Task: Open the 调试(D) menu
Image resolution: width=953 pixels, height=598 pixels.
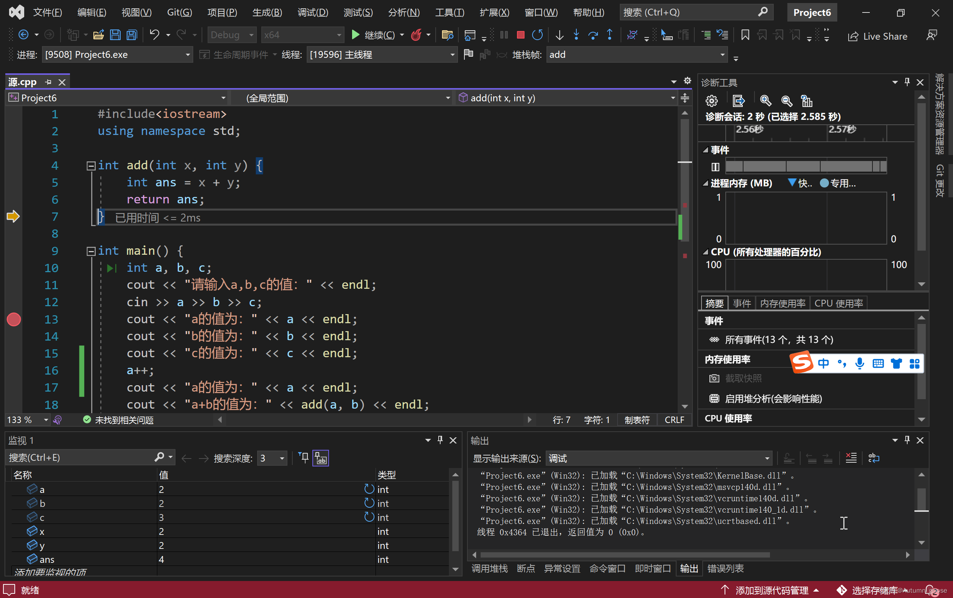Action: coord(312,12)
